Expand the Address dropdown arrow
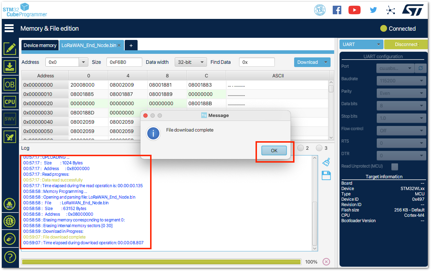The width and height of the screenshot is (431, 271). [83, 62]
